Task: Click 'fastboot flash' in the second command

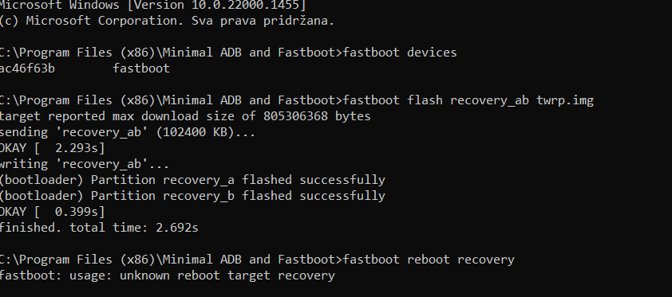Action: point(393,101)
